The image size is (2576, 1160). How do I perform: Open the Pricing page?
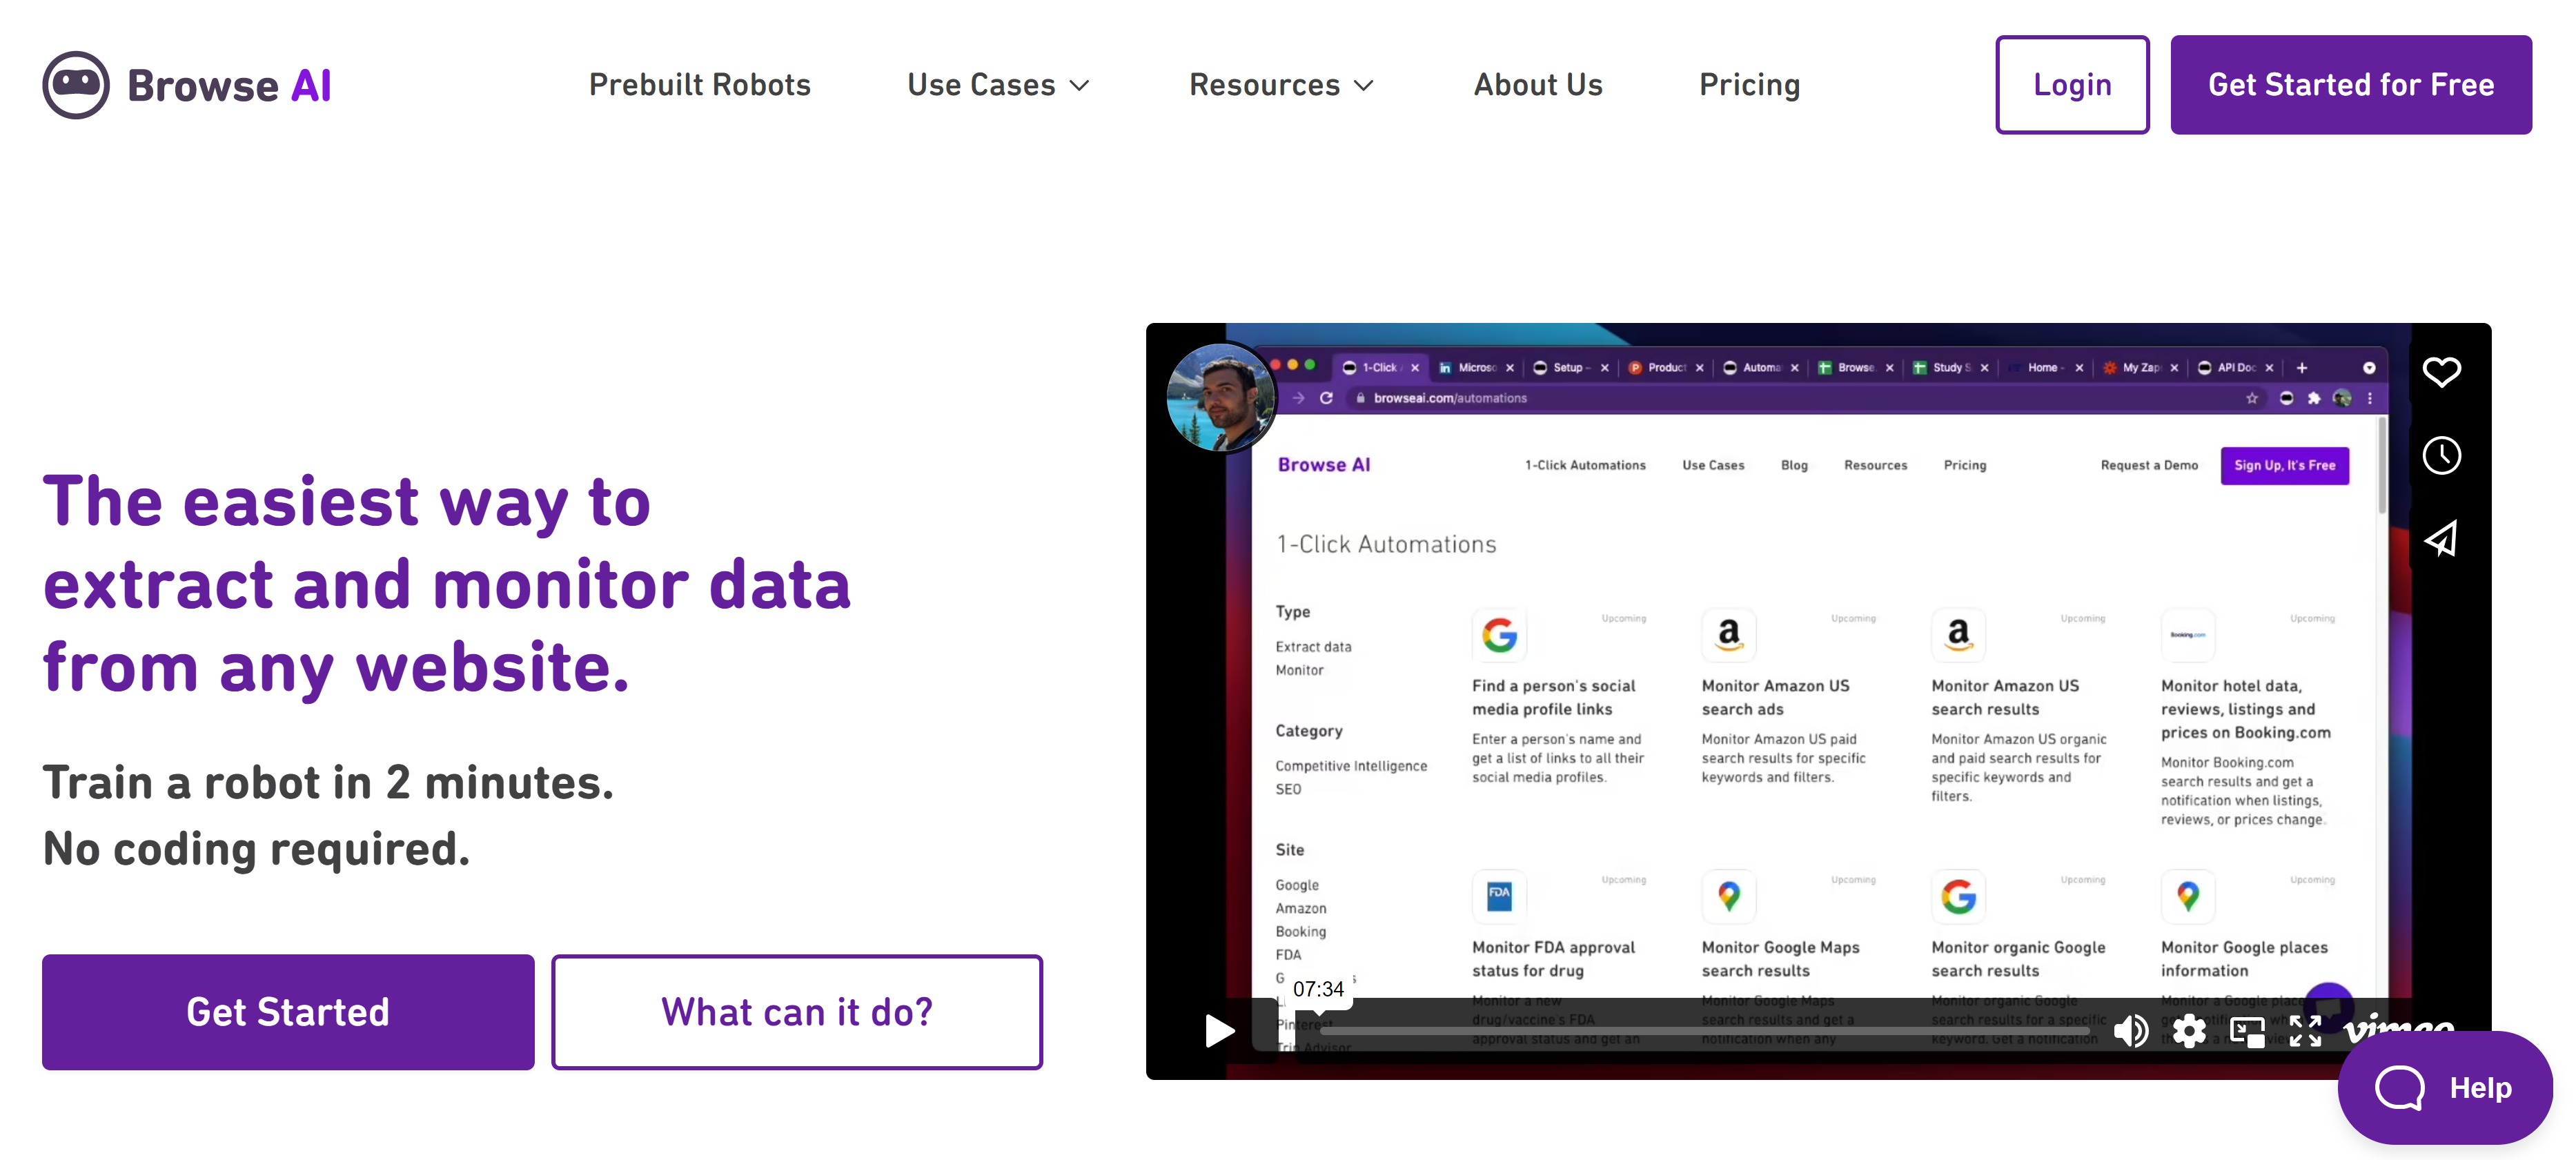(x=1749, y=85)
